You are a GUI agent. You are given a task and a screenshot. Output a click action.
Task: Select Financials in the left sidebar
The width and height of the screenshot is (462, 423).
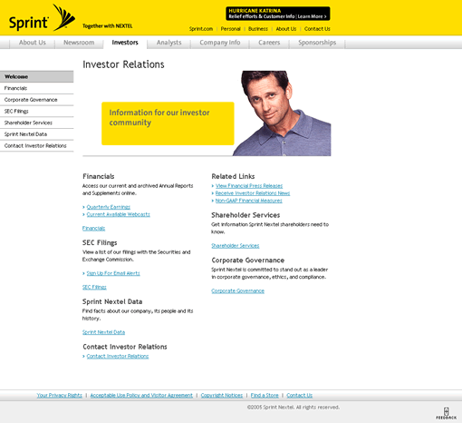tap(36, 88)
